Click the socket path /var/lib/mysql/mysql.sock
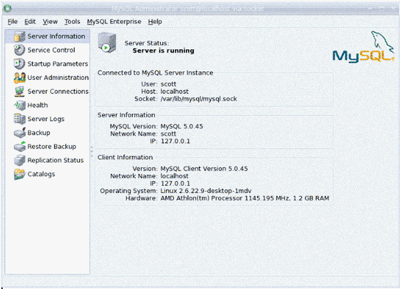The width and height of the screenshot is (400, 289). tap(199, 99)
